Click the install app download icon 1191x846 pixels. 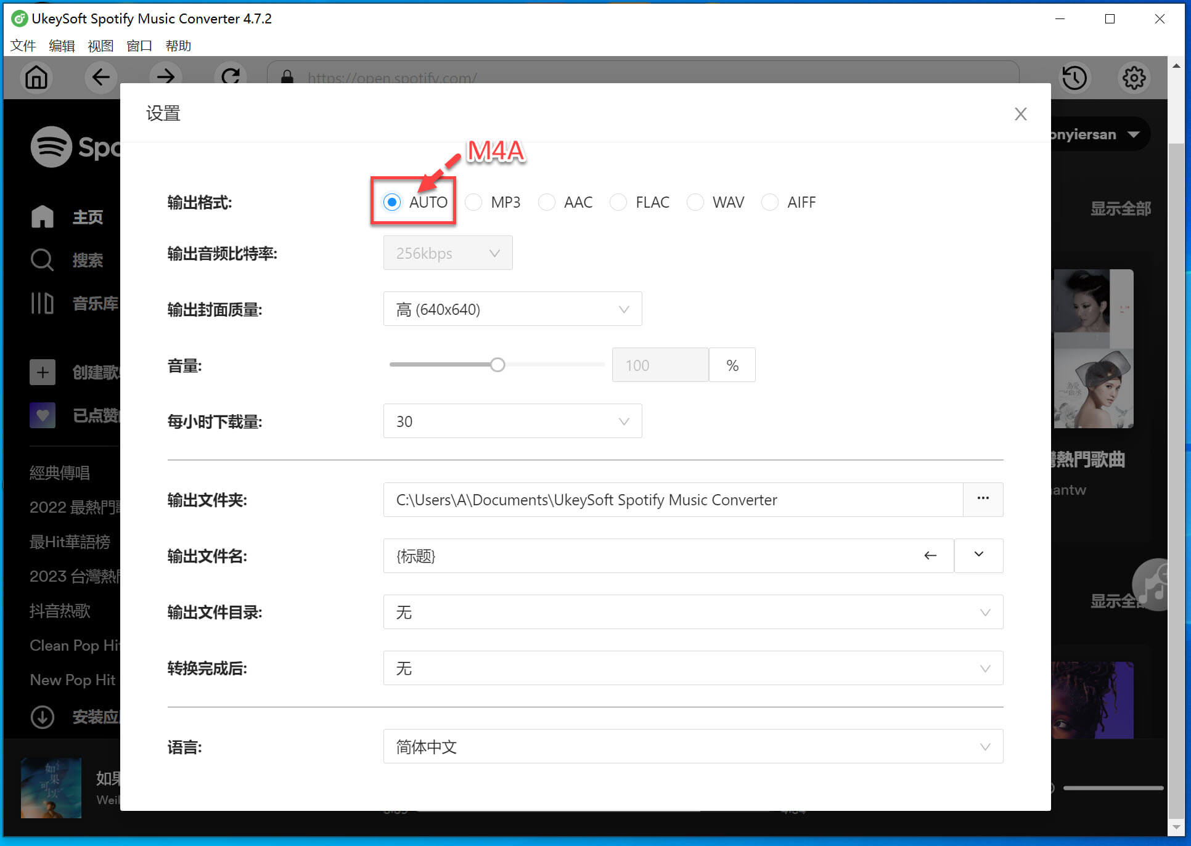pyautogui.click(x=43, y=717)
